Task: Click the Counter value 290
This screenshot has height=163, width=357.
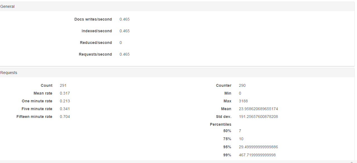Action: 242,85
